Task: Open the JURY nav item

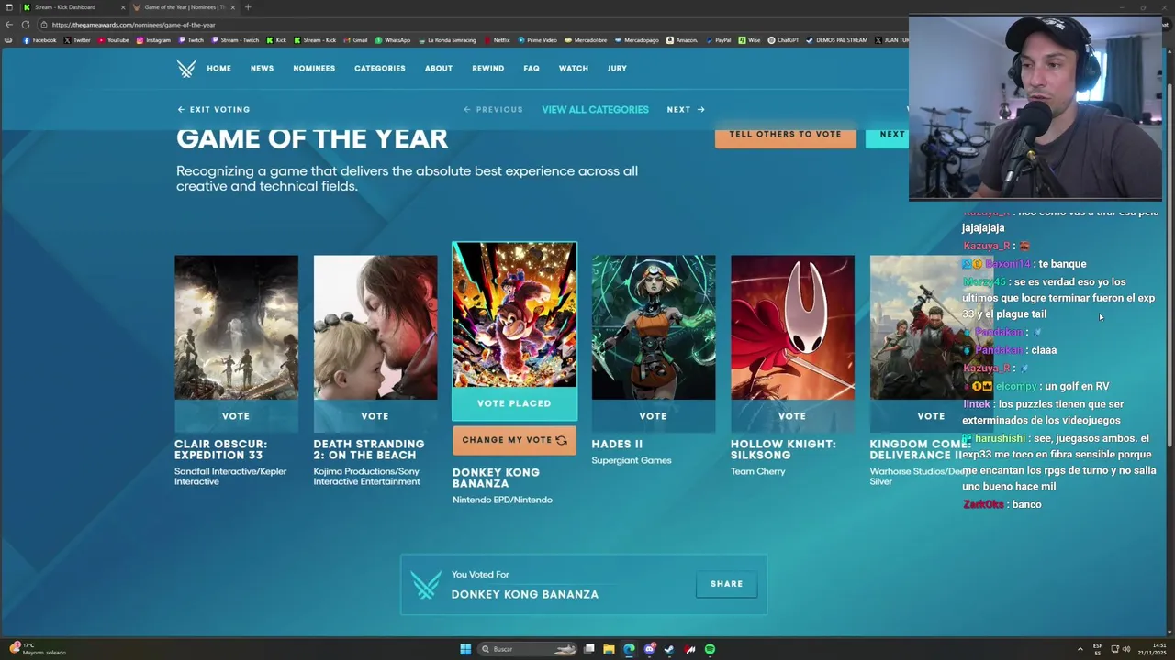Action: (617, 69)
